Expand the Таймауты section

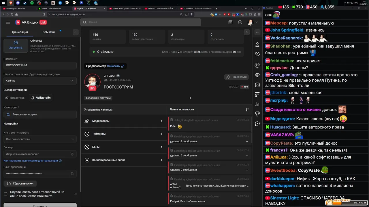[124, 134]
